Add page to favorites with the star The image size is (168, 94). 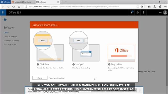(x=142, y=7)
